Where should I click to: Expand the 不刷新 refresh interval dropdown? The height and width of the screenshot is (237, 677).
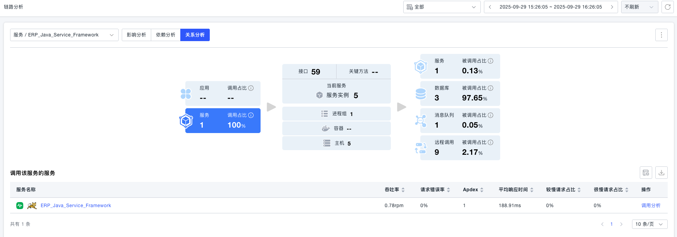[639, 7]
